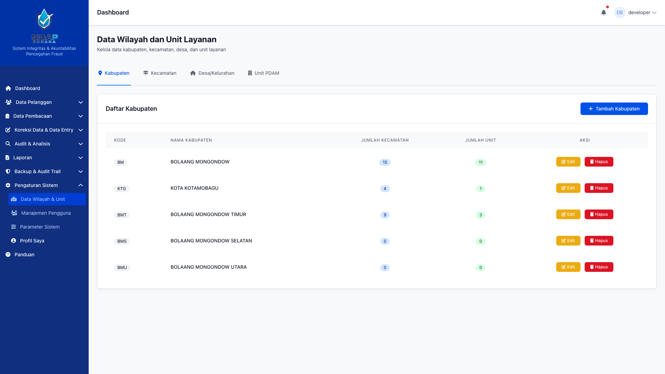Click the DE user avatar
665x374 pixels.
tap(620, 12)
